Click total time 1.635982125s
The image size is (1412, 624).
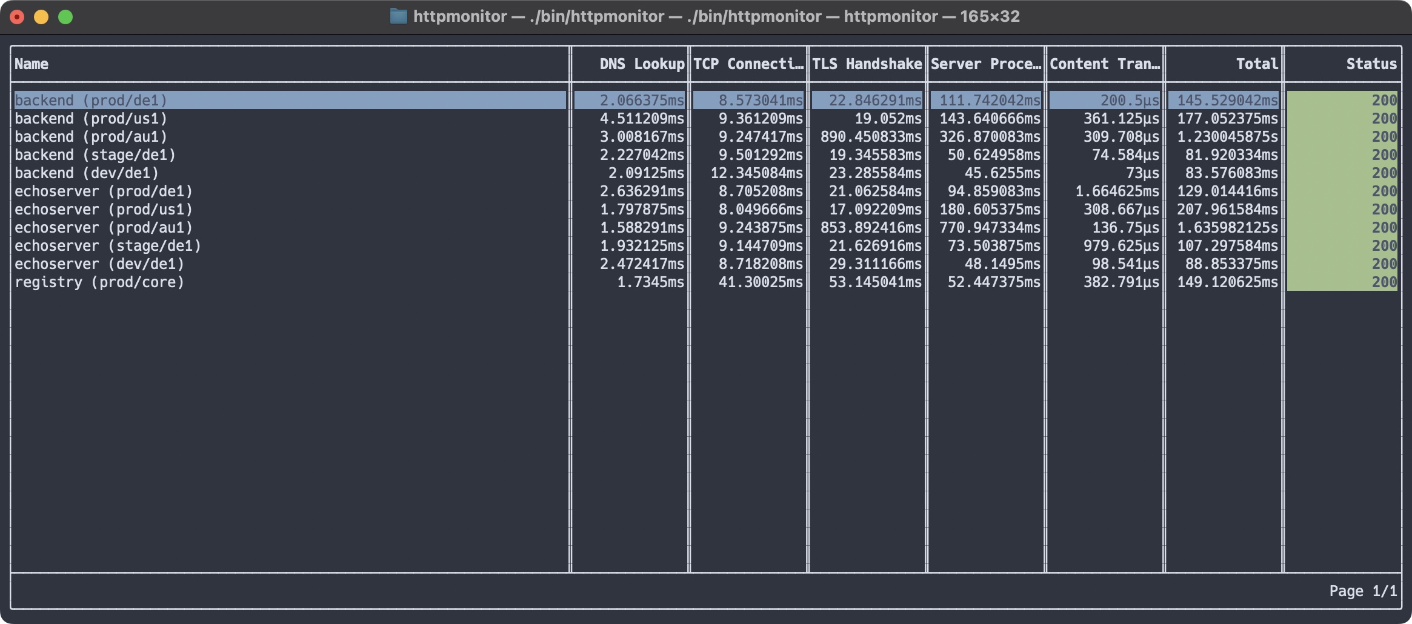point(1227,227)
